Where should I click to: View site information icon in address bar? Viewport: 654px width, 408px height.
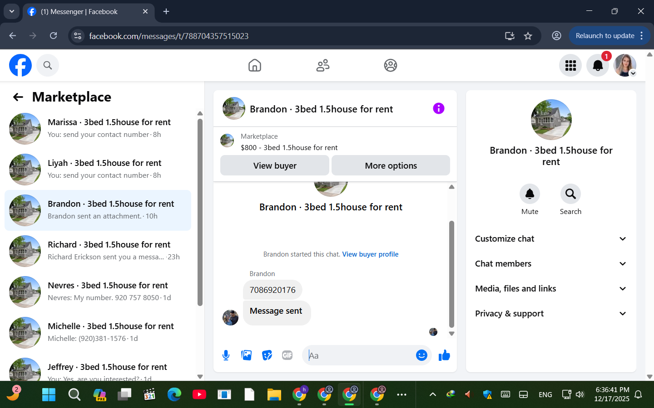78,36
